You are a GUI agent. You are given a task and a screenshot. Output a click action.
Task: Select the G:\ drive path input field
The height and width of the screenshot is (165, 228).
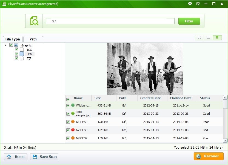[x=110, y=20]
